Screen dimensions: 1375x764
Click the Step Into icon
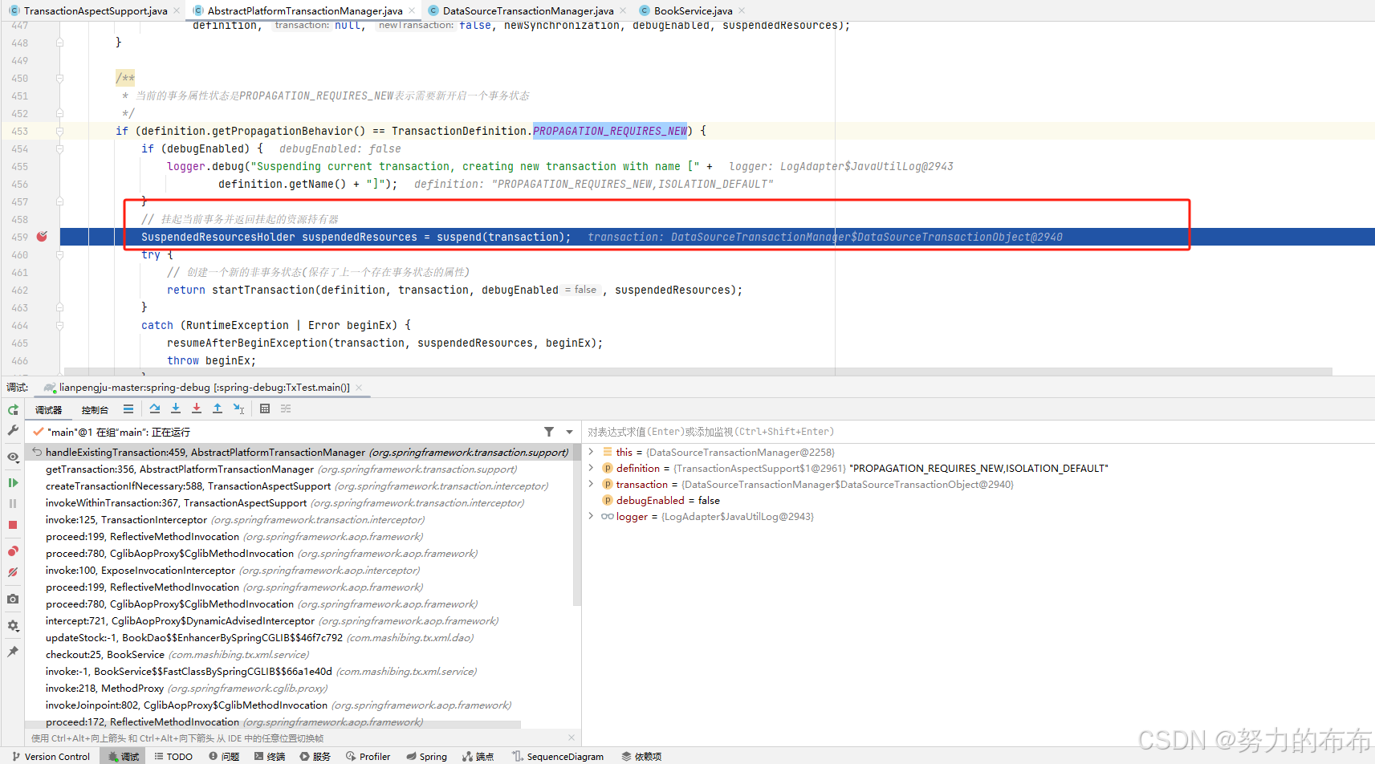tap(176, 408)
